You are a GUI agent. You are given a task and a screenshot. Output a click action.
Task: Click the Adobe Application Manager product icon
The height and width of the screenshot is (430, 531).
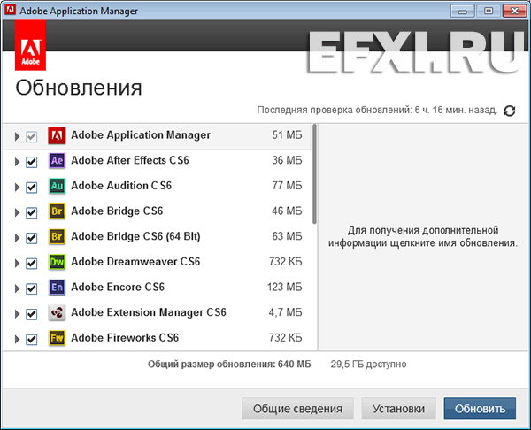click(x=57, y=135)
